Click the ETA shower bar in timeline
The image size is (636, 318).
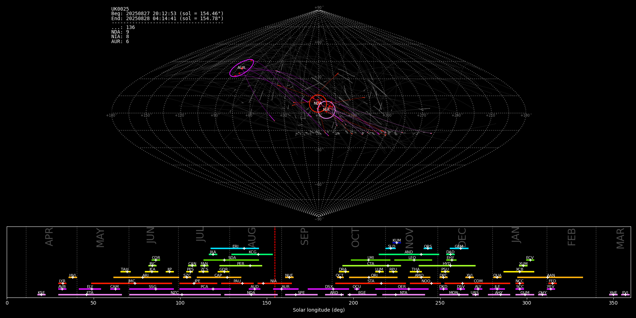(90, 295)
